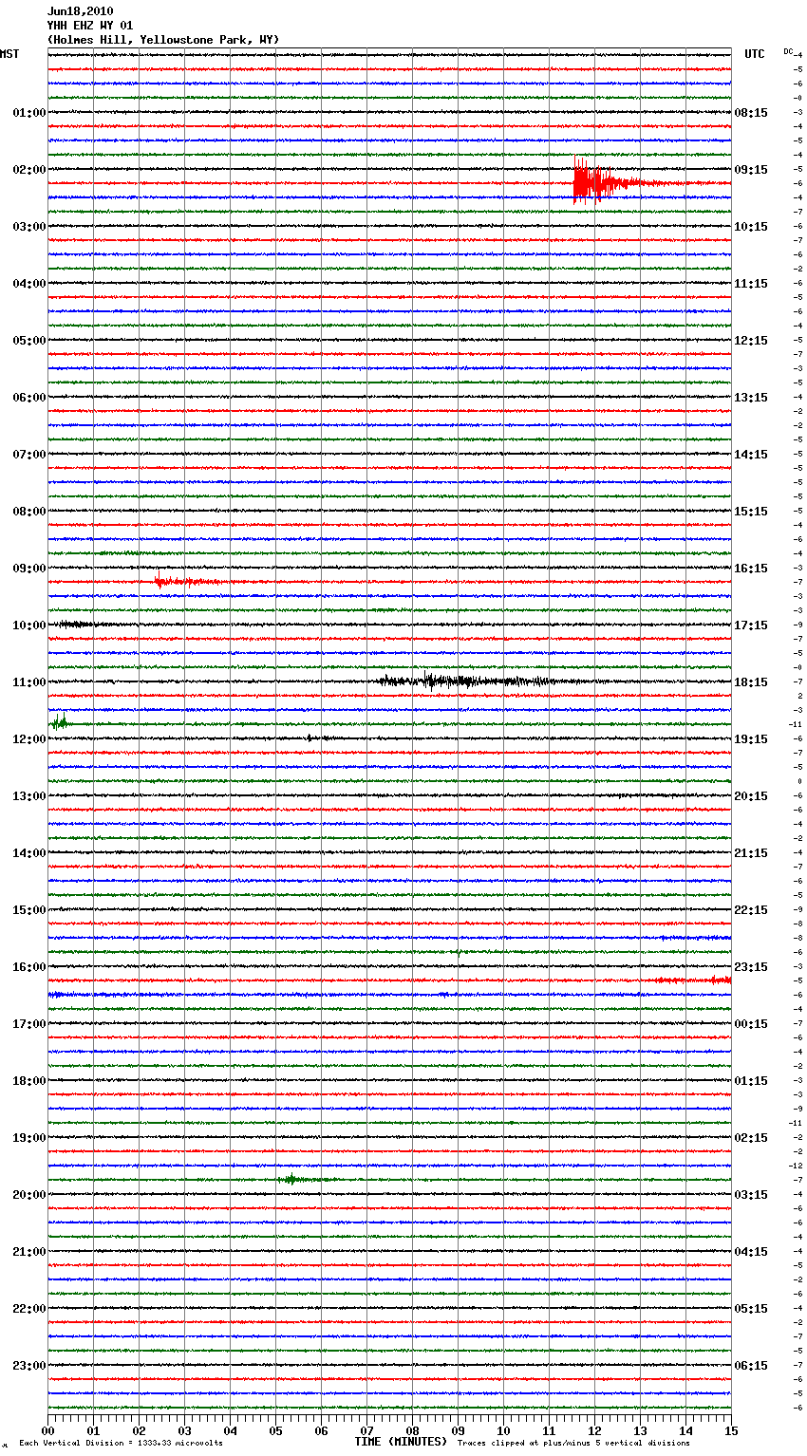The image size is (807, 1456).
Task: Click the 08:15 UTC row label
Action: 751,113
